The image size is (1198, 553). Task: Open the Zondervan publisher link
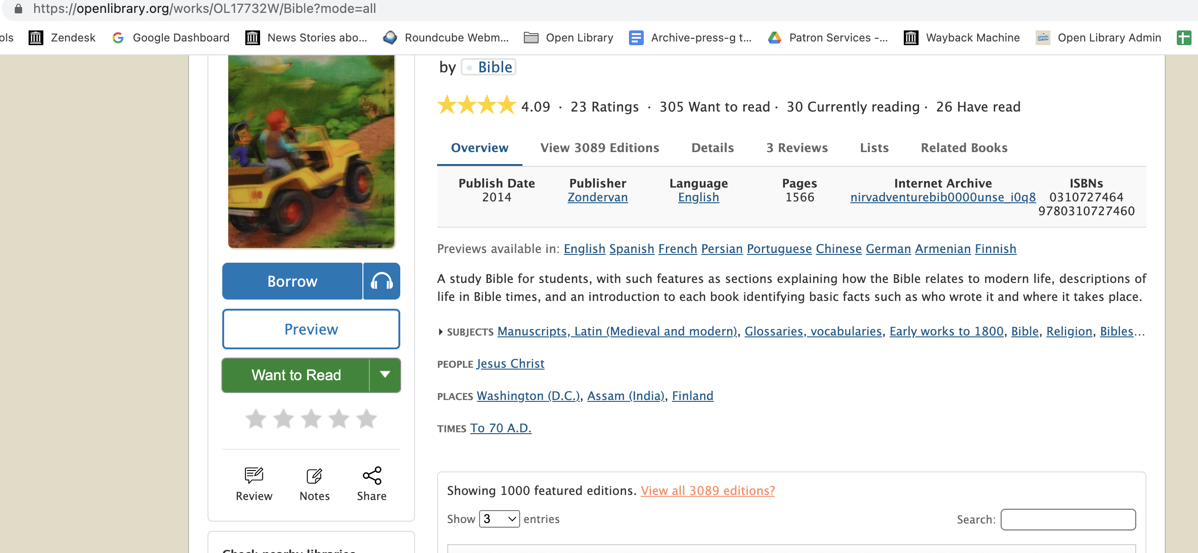click(598, 198)
